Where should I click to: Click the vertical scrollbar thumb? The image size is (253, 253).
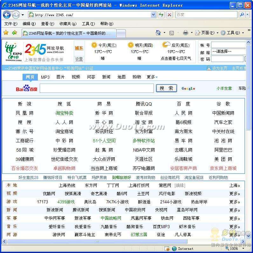[248, 87]
